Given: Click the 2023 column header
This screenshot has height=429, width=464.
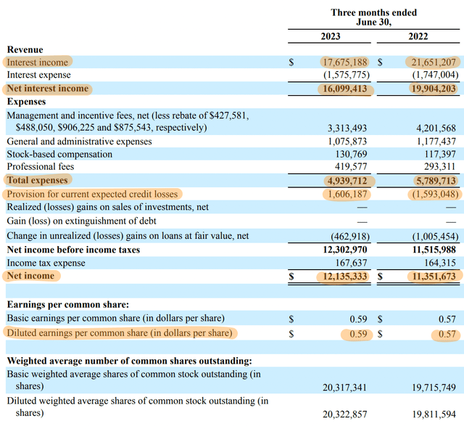Looking at the screenshot, I should tap(331, 36).
